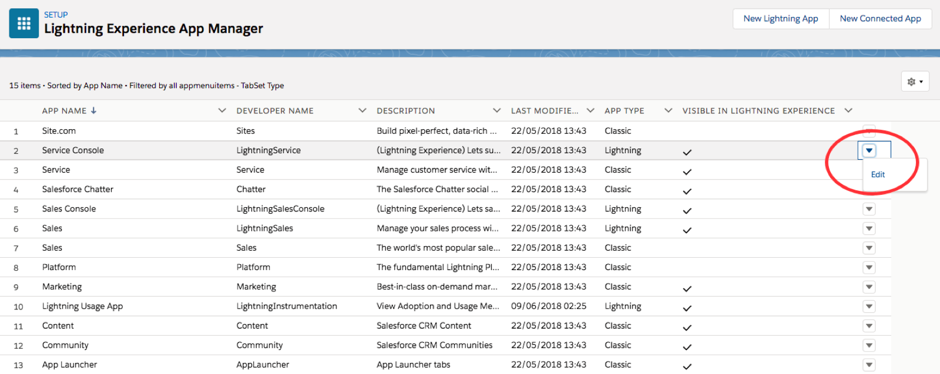
Task: Click Content app name
Action: pos(58,325)
